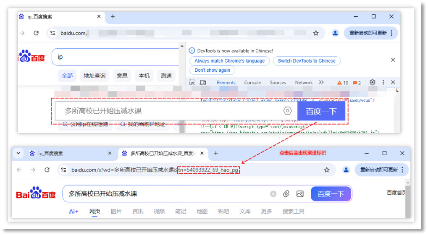
Task: Open the Console tab in DevTools
Action: 252,83
